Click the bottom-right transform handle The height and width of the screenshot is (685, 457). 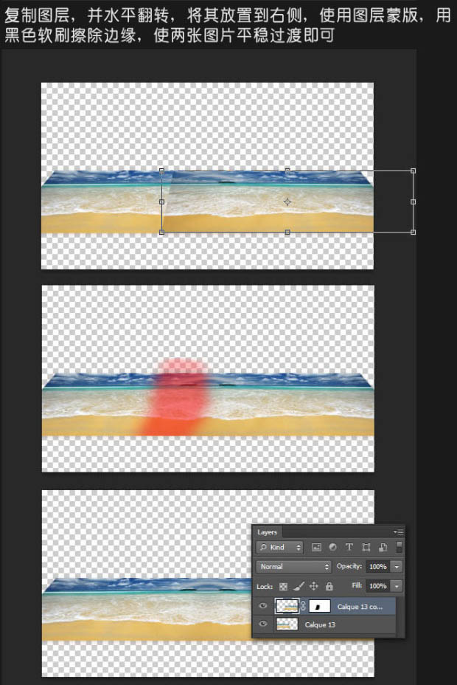[413, 232]
